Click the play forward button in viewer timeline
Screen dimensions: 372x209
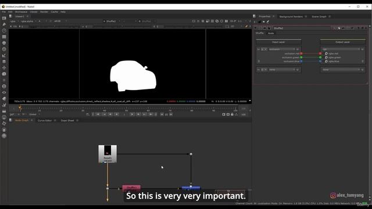(132, 114)
